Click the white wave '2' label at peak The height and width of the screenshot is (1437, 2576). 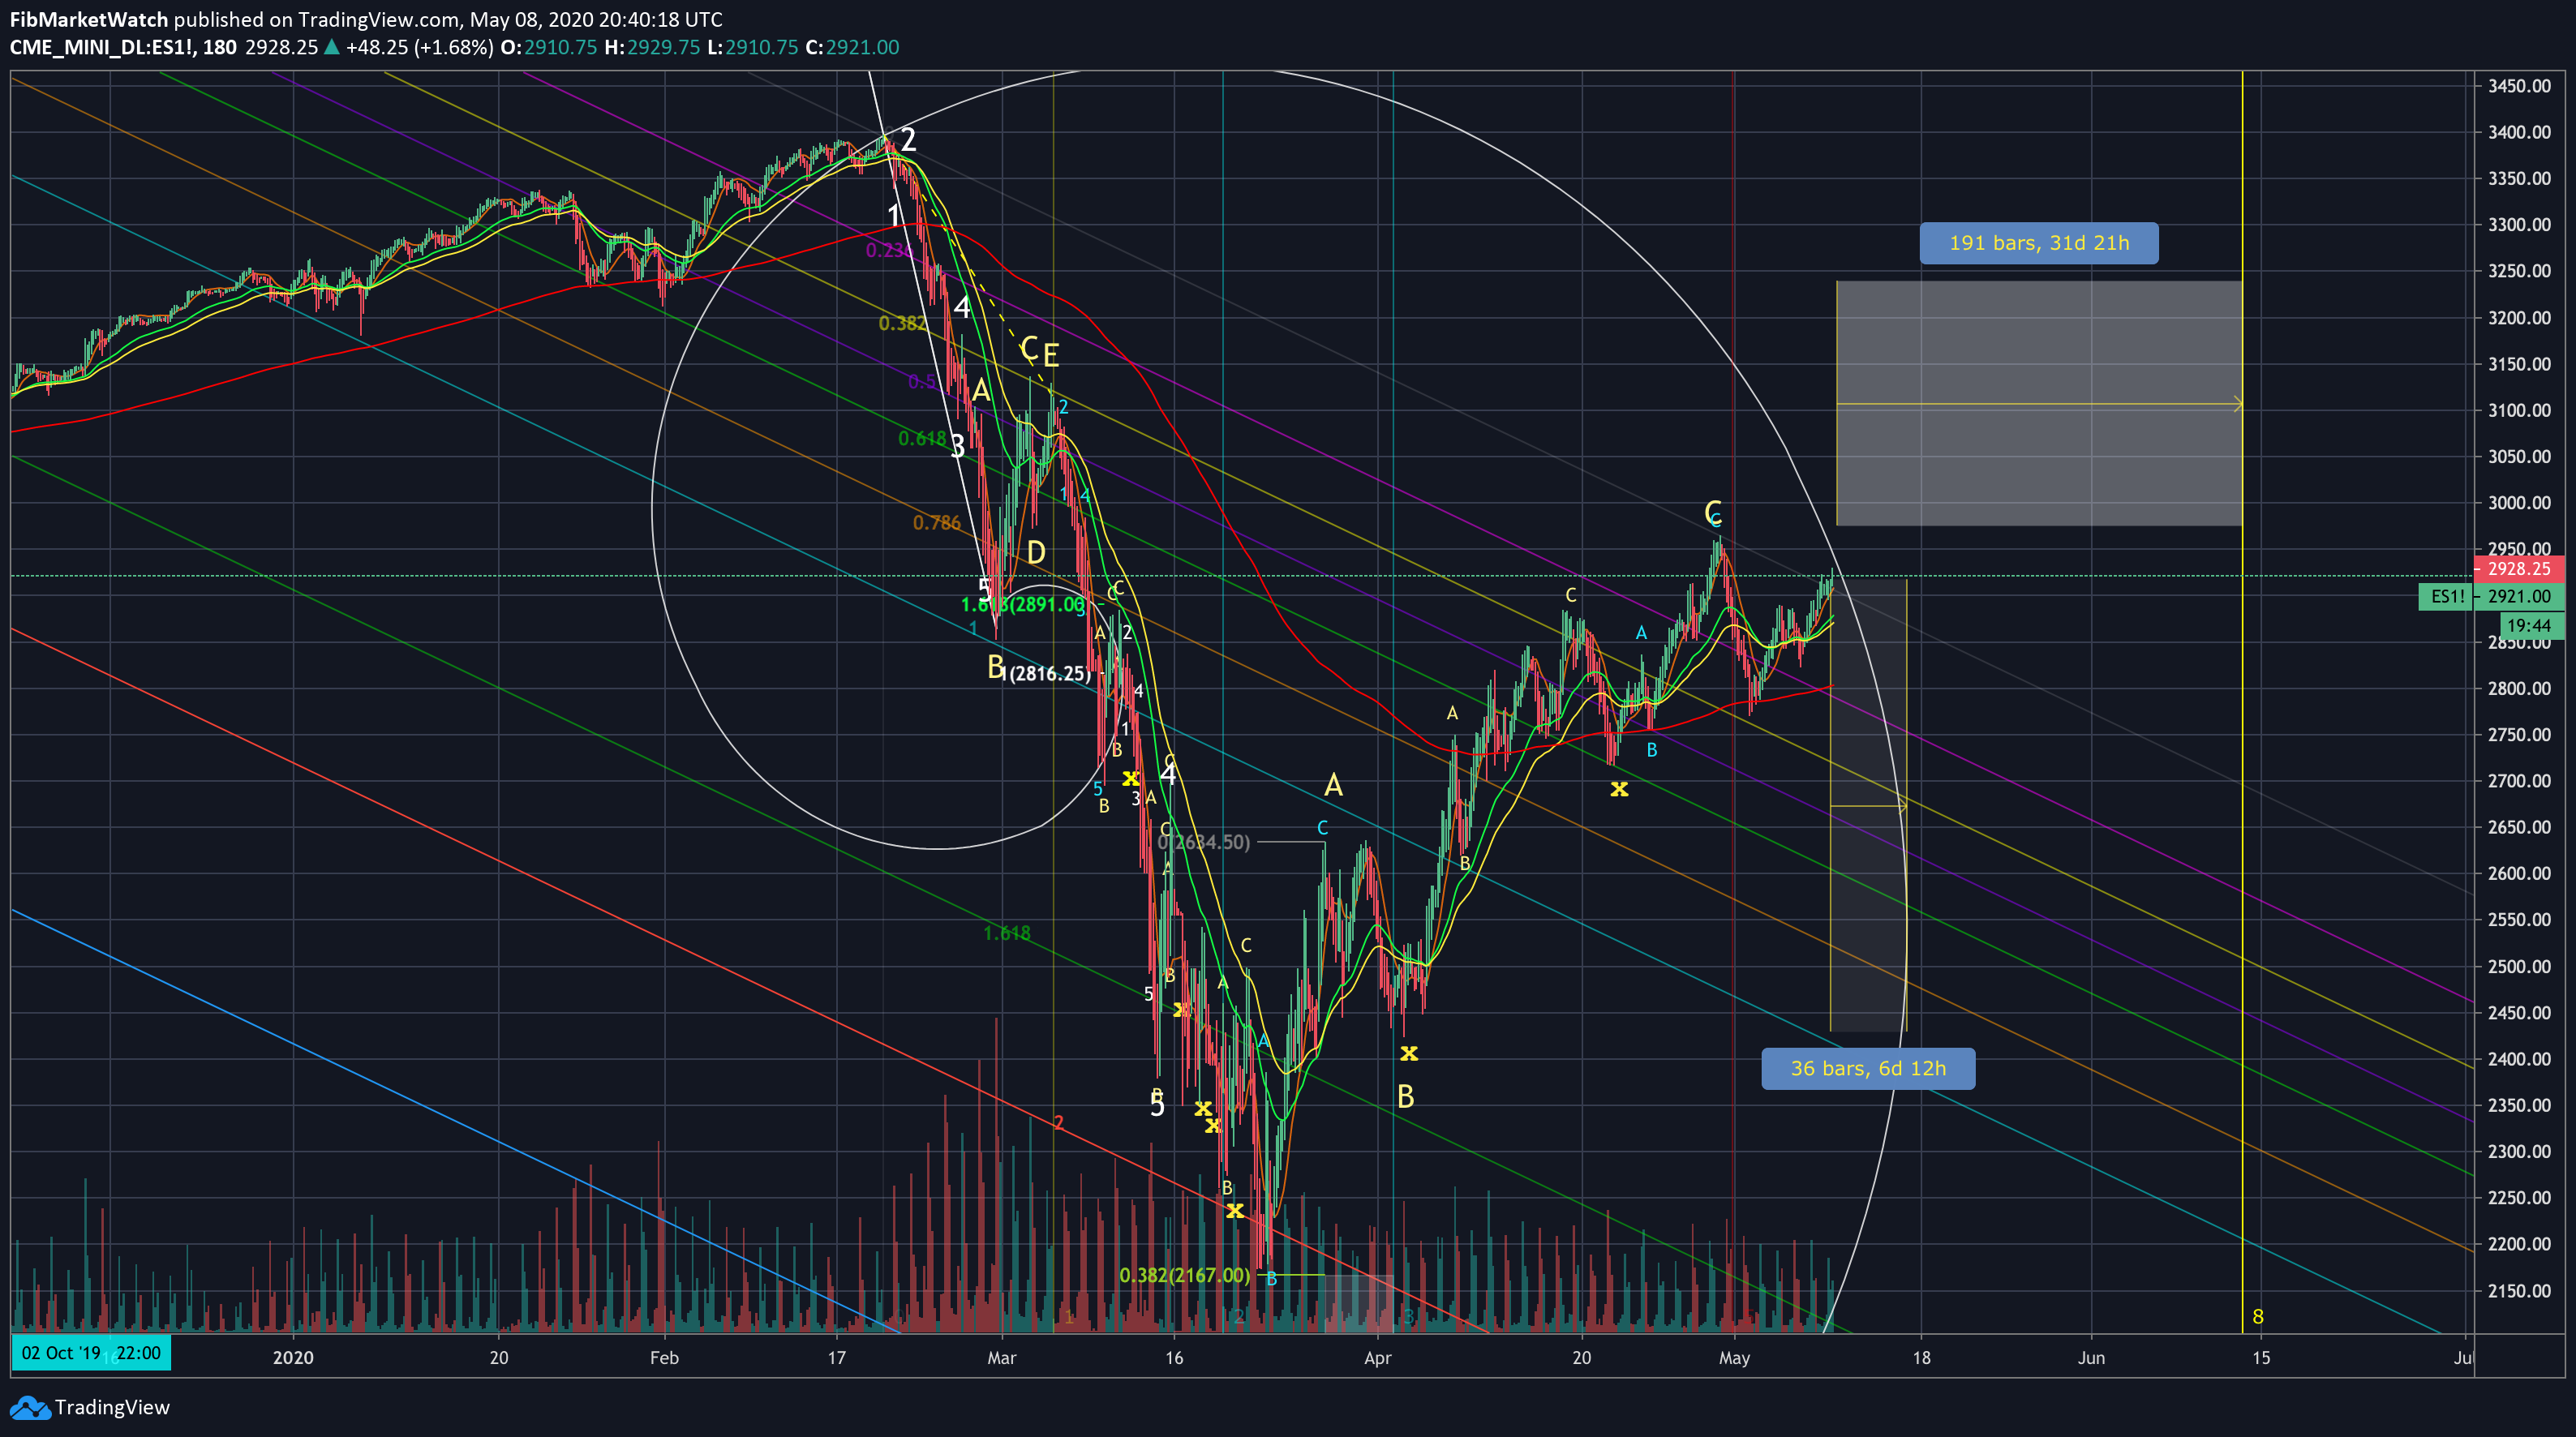908,140
